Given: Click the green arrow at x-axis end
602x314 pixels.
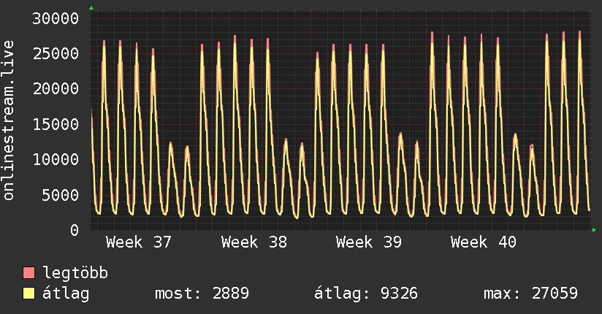Looking at the screenshot, I should 594,230.
